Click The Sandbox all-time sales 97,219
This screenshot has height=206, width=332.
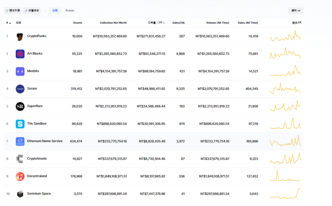point(253,124)
